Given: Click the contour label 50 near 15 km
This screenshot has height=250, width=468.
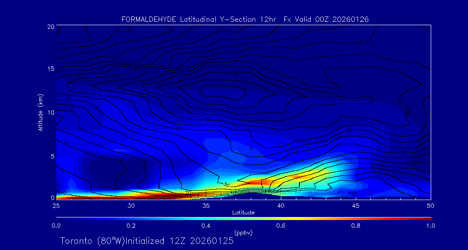Looking at the screenshot, I should pyautogui.click(x=236, y=62).
